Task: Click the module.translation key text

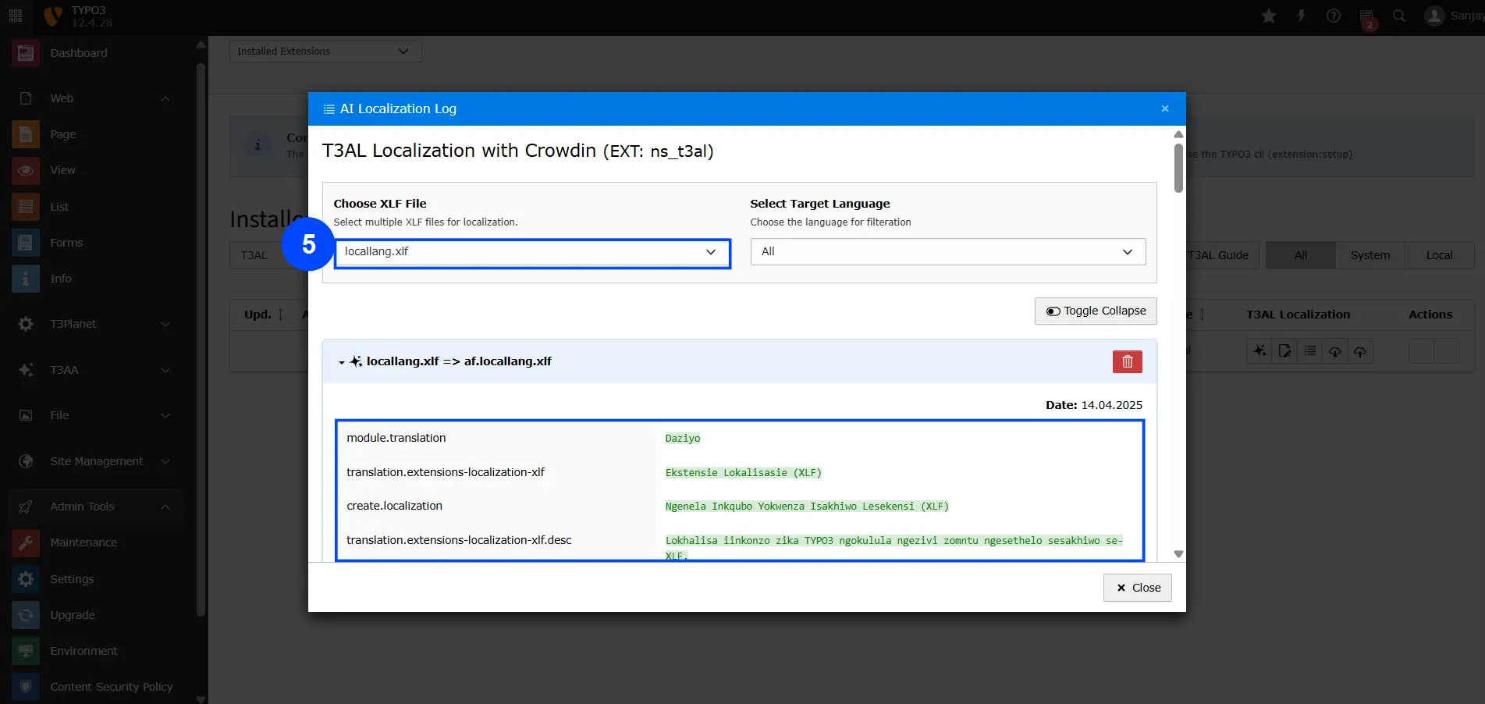Action: (x=396, y=438)
